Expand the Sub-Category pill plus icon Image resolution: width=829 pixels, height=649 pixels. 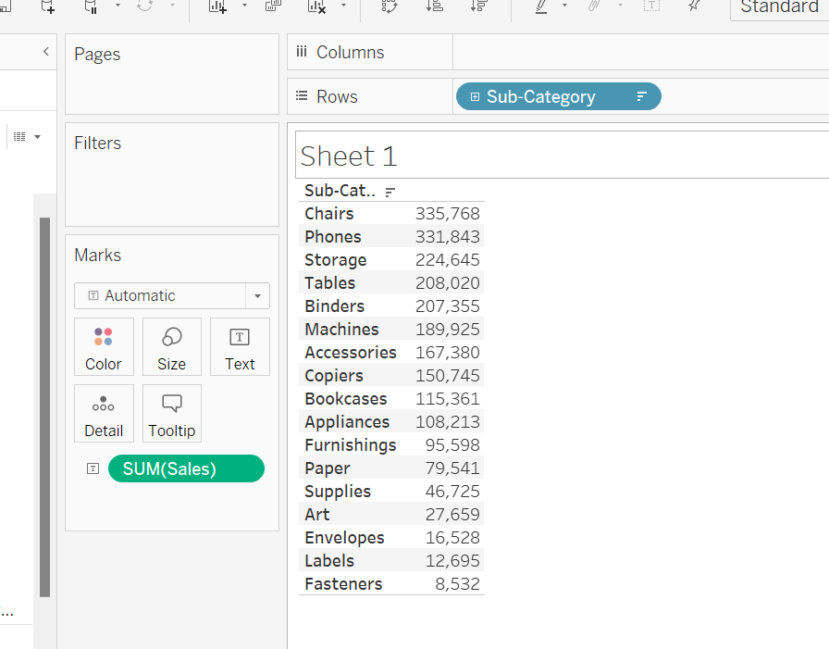[x=475, y=97]
